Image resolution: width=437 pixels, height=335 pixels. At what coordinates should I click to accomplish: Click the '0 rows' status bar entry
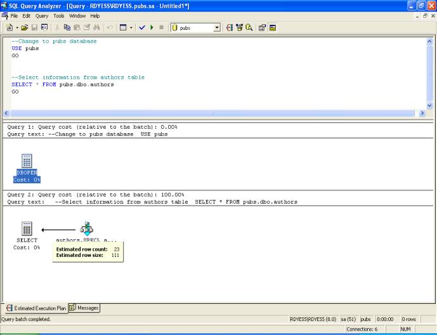[x=408, y=319]
